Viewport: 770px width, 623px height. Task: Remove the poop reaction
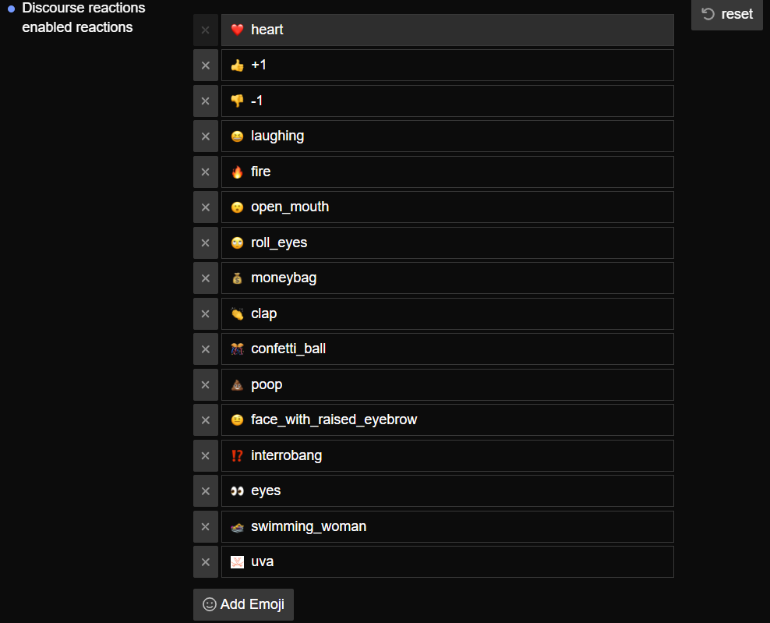coord(206,384)
